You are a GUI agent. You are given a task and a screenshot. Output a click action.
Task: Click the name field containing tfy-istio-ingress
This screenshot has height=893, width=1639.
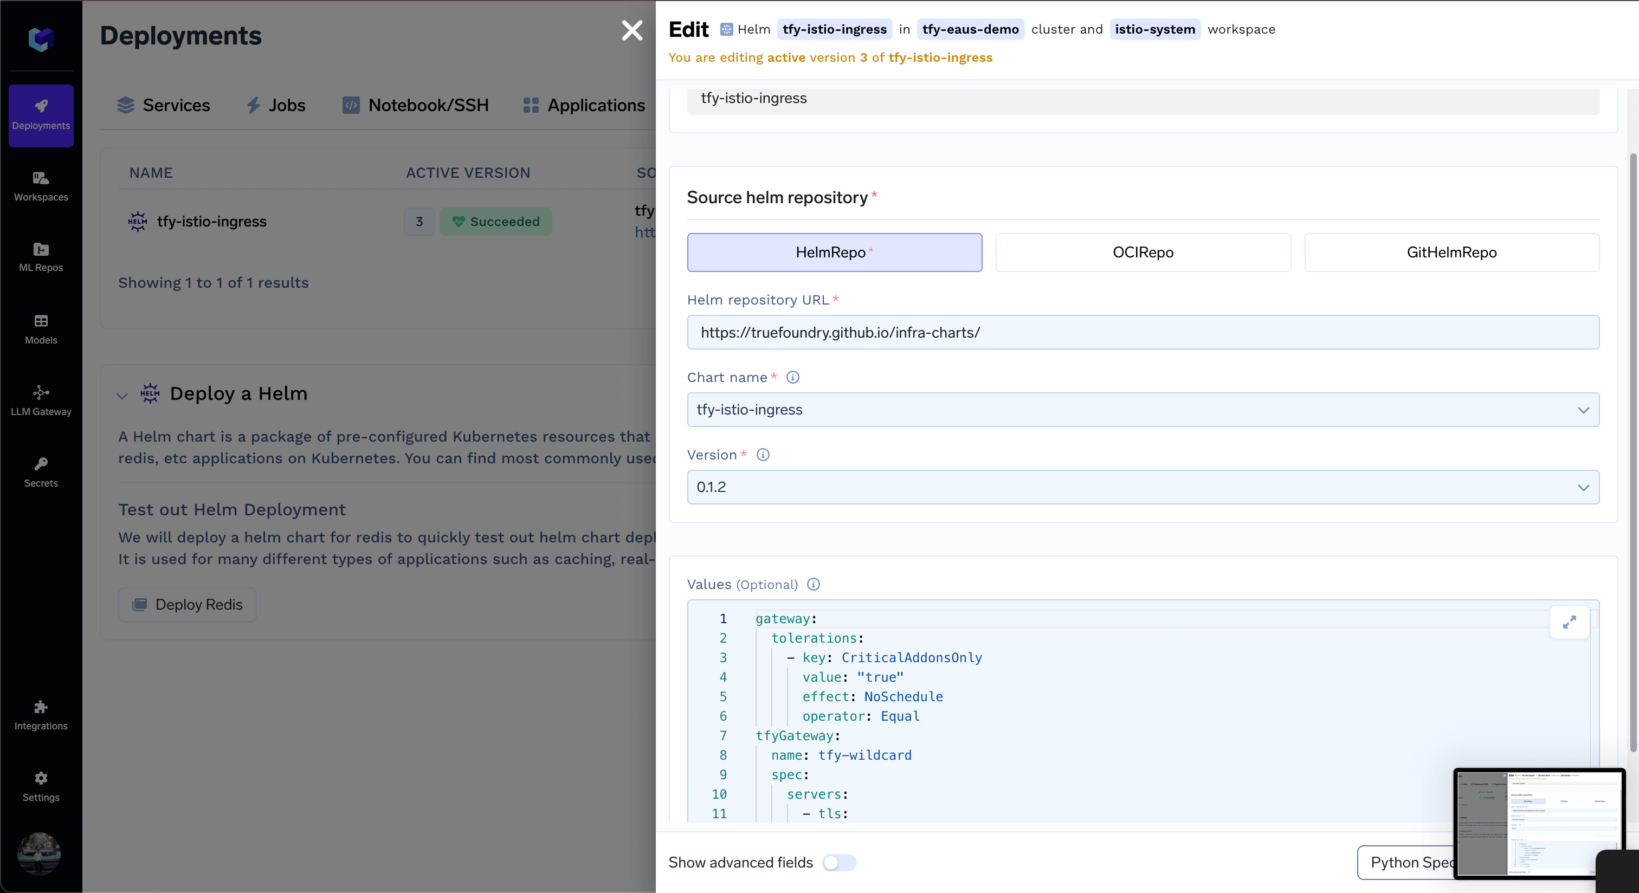tap(1143, 100)
